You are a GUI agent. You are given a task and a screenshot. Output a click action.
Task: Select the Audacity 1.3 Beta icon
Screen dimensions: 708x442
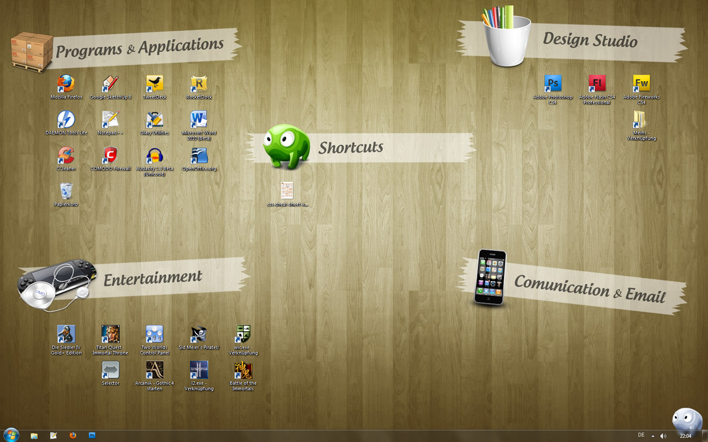point(155,156)
